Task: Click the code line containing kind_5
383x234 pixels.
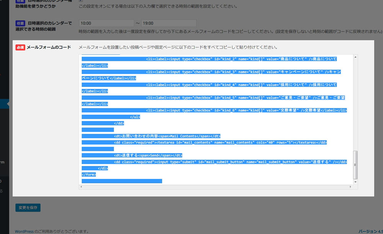Action: click(x=213, y=98)
